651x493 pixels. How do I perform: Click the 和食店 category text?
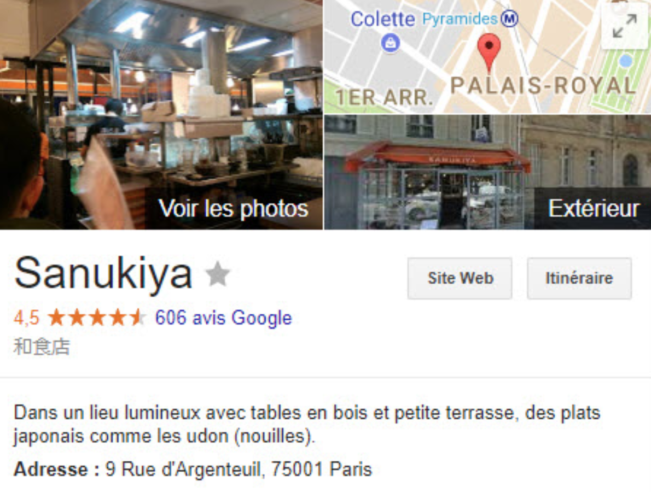click(42, 346)
